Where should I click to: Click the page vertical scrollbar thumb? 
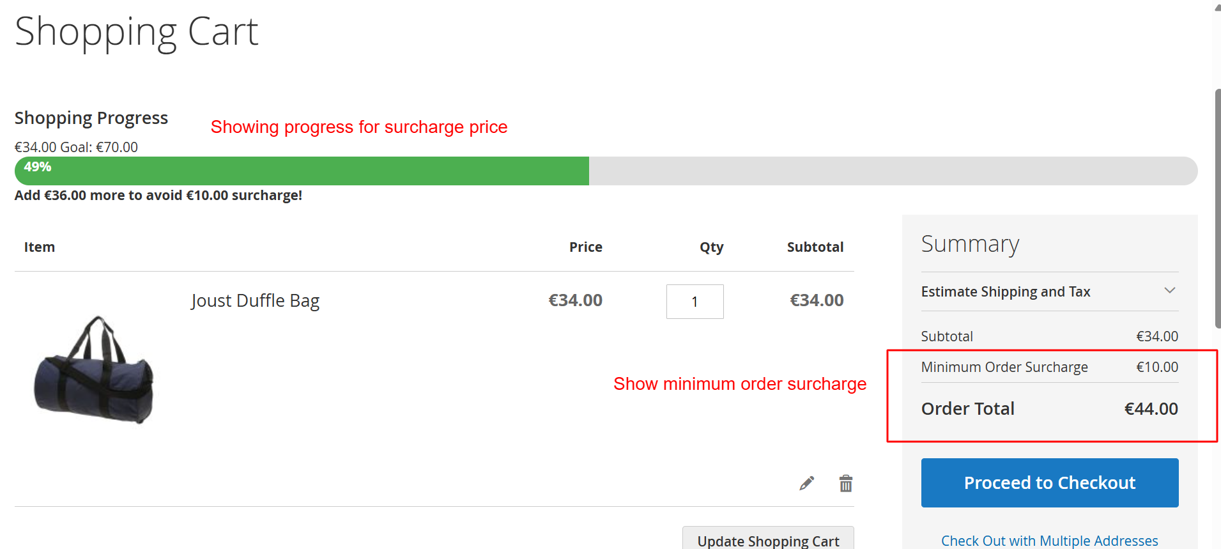pos(1217,208)
